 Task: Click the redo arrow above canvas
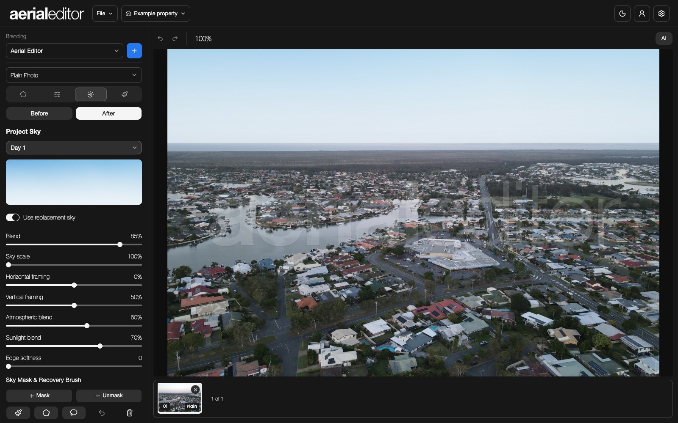point(175,38)
